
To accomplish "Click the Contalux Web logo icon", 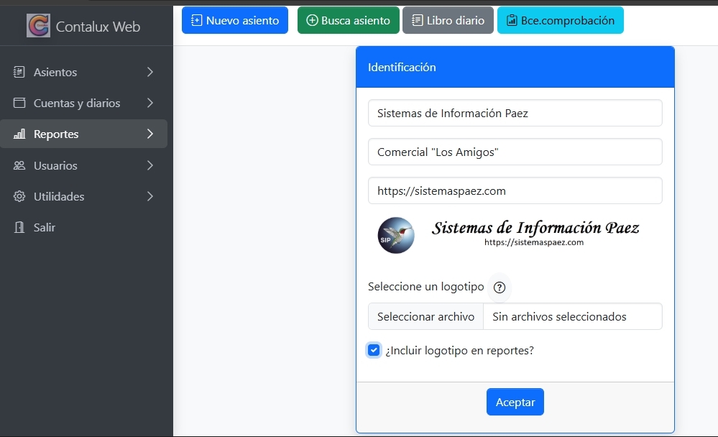I will tap(38, 26).
